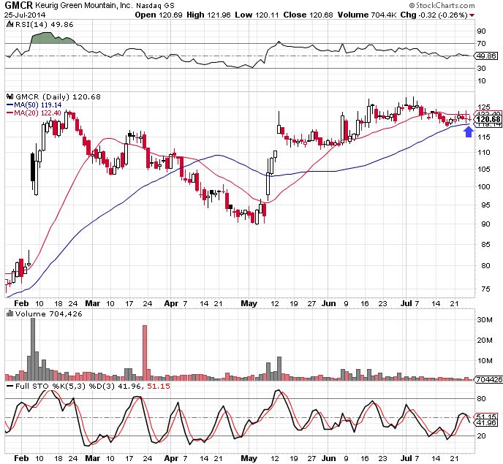This screenshot has height=464, width=503.
Task: Click the company name Keurig Green Mountain, Inc.
Action: coord(83,5)
